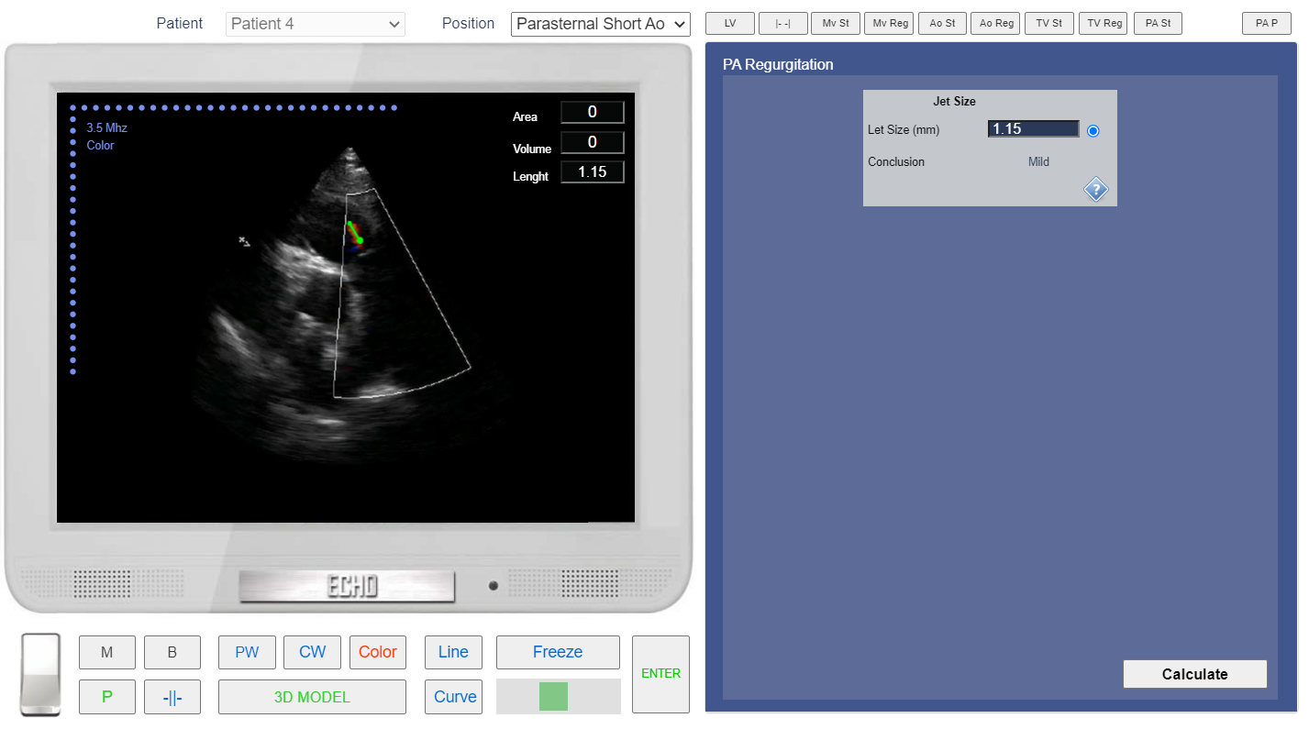
Task: Select the Ao Reg tab
Action: 996,24
